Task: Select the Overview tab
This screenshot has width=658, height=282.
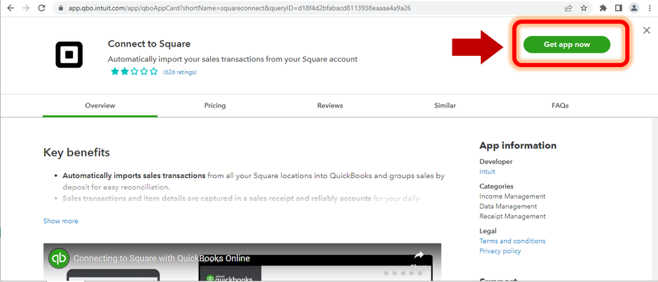Action: [x=100, y=106]
